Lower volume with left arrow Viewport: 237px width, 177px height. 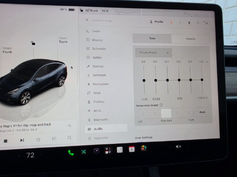(170, 147)
